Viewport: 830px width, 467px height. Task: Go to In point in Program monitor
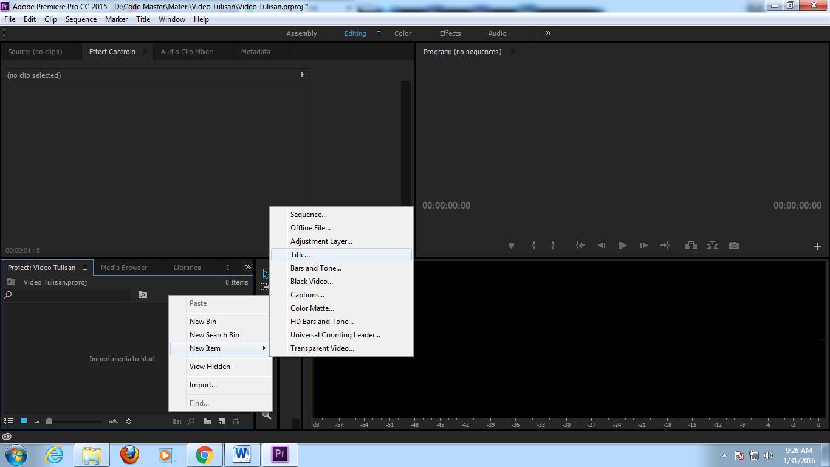click(x=581, y=246)
